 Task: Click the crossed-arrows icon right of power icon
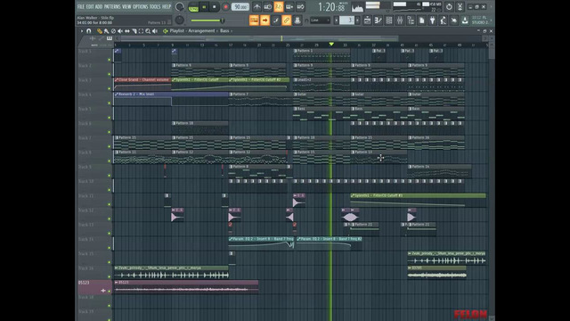pos(460,7)
